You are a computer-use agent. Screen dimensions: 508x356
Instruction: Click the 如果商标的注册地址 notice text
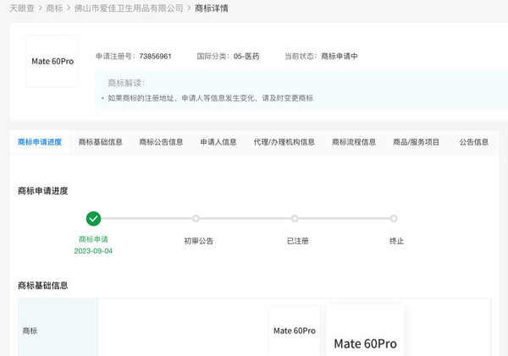[211, 98]
